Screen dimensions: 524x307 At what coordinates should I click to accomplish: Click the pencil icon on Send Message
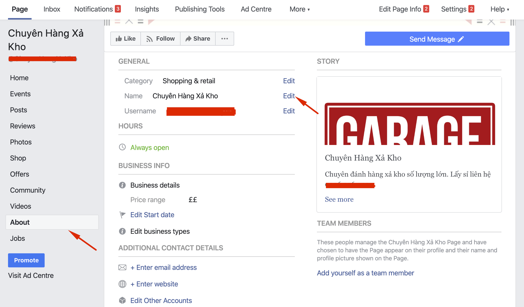coord(461,39)
